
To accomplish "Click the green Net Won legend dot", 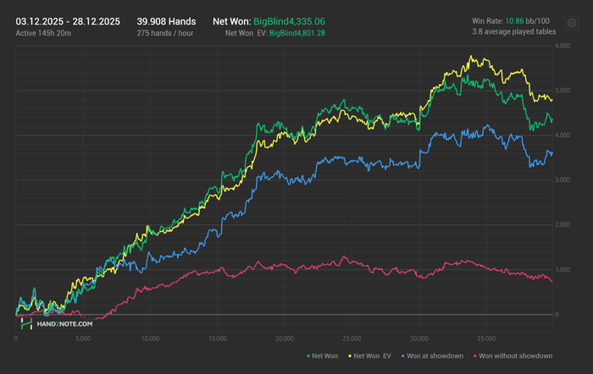I will pos(308,356).
